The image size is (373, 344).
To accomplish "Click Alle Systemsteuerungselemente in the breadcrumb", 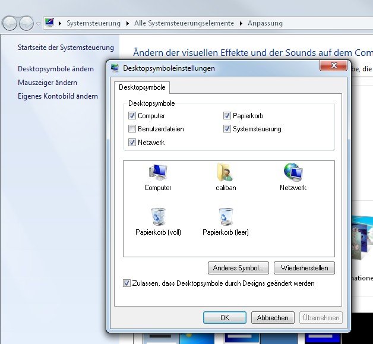I will (x=184, y=23).
